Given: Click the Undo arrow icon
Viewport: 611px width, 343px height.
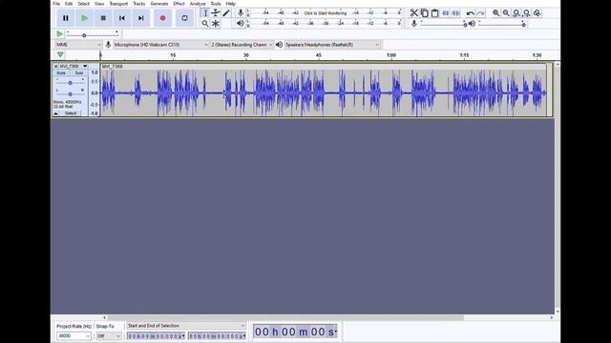Looking at the screenshot, I should 471,13.
